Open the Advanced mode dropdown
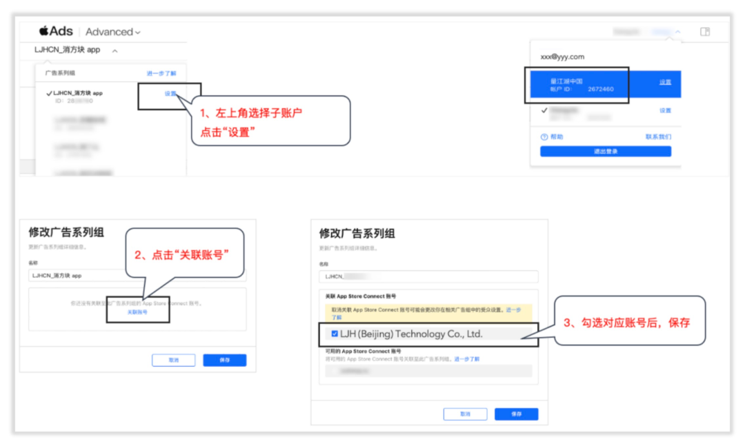The height and width of the screenshot is (448, 745). [x=113, y=32]
